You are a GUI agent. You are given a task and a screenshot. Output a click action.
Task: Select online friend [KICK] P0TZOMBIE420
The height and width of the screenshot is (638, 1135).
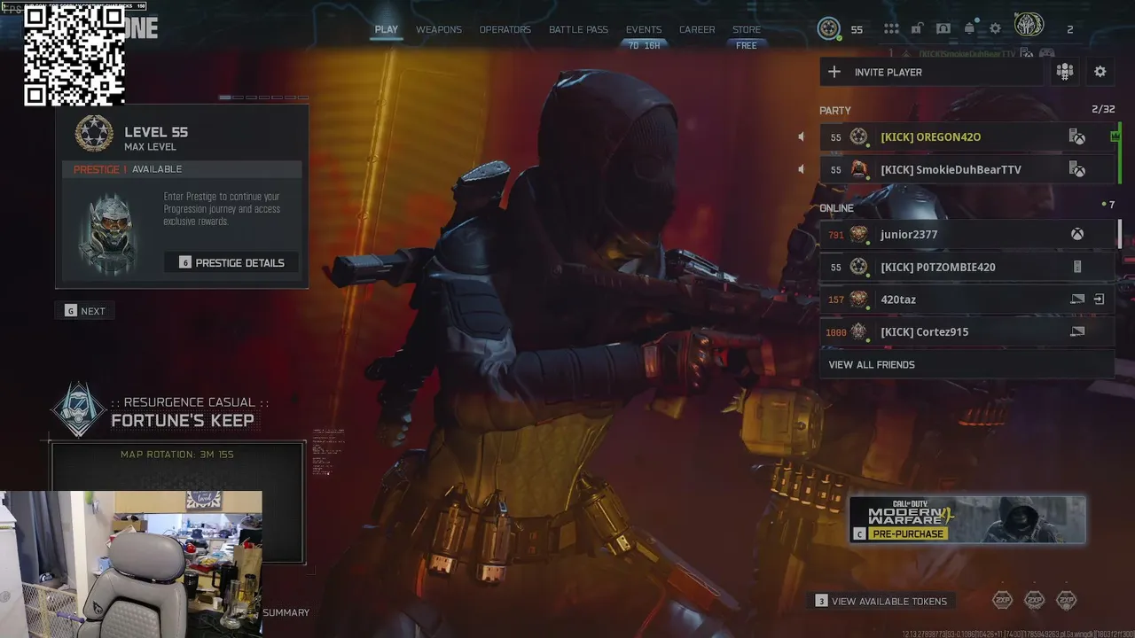click(x=967, y=267)
